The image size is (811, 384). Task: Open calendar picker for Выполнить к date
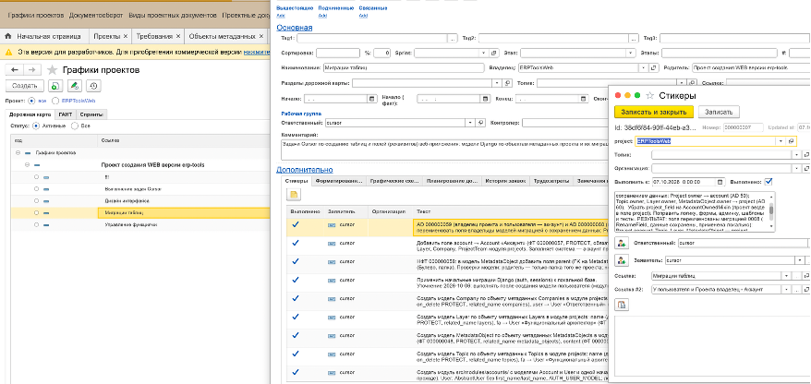tap(720, 182)
